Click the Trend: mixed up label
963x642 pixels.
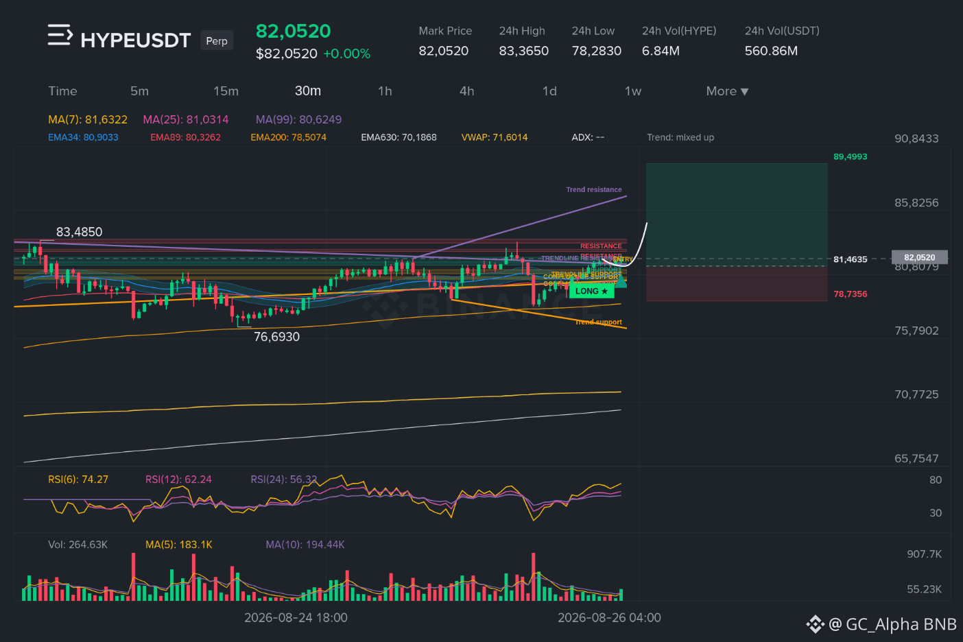680,137
